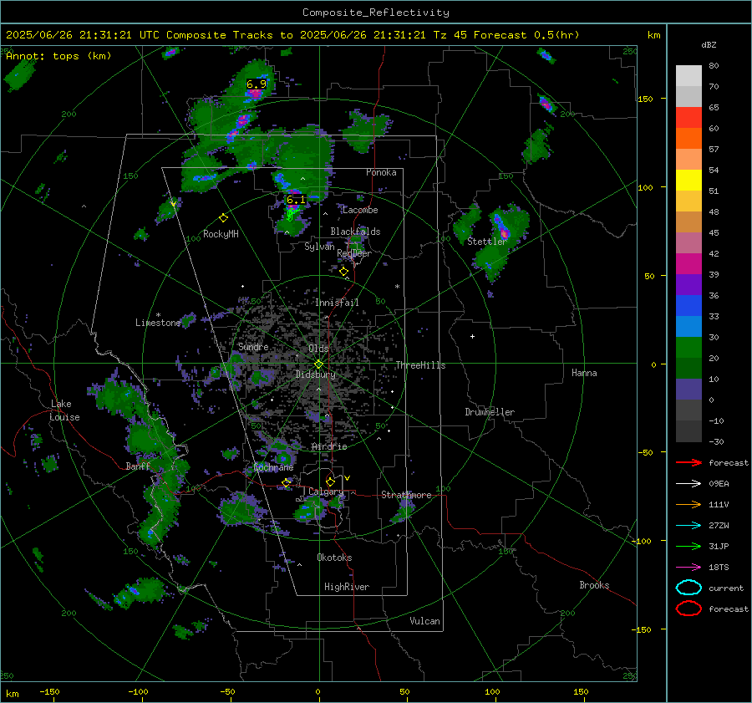Select the yellow 54 dBZ color swatch

(x=688, y=180)
